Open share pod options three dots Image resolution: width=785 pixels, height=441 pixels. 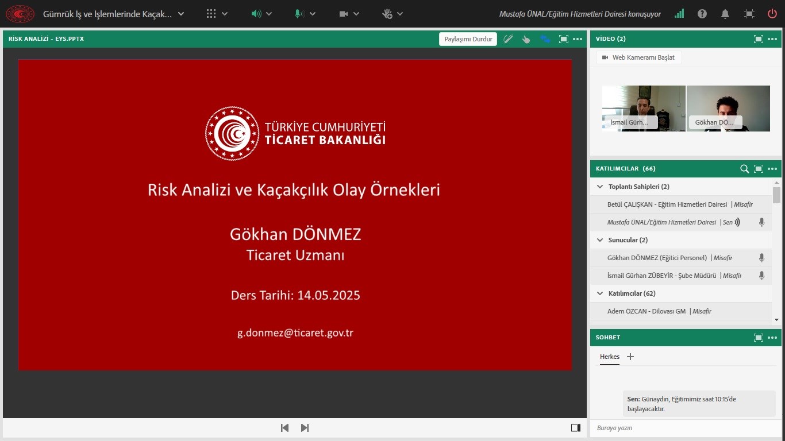(578, 39)
